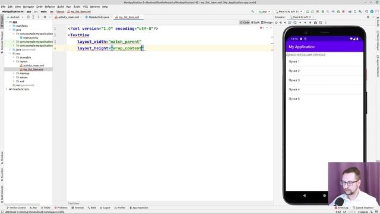The width and height of the screenshot is (380, 214).
Task: Collapse the java folder
Action: [10, 30]
